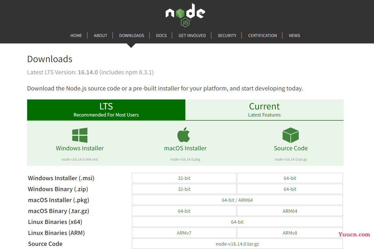Switch to the Current Latest Features tab
374x252 pixels.
click(x=264, y=110)
